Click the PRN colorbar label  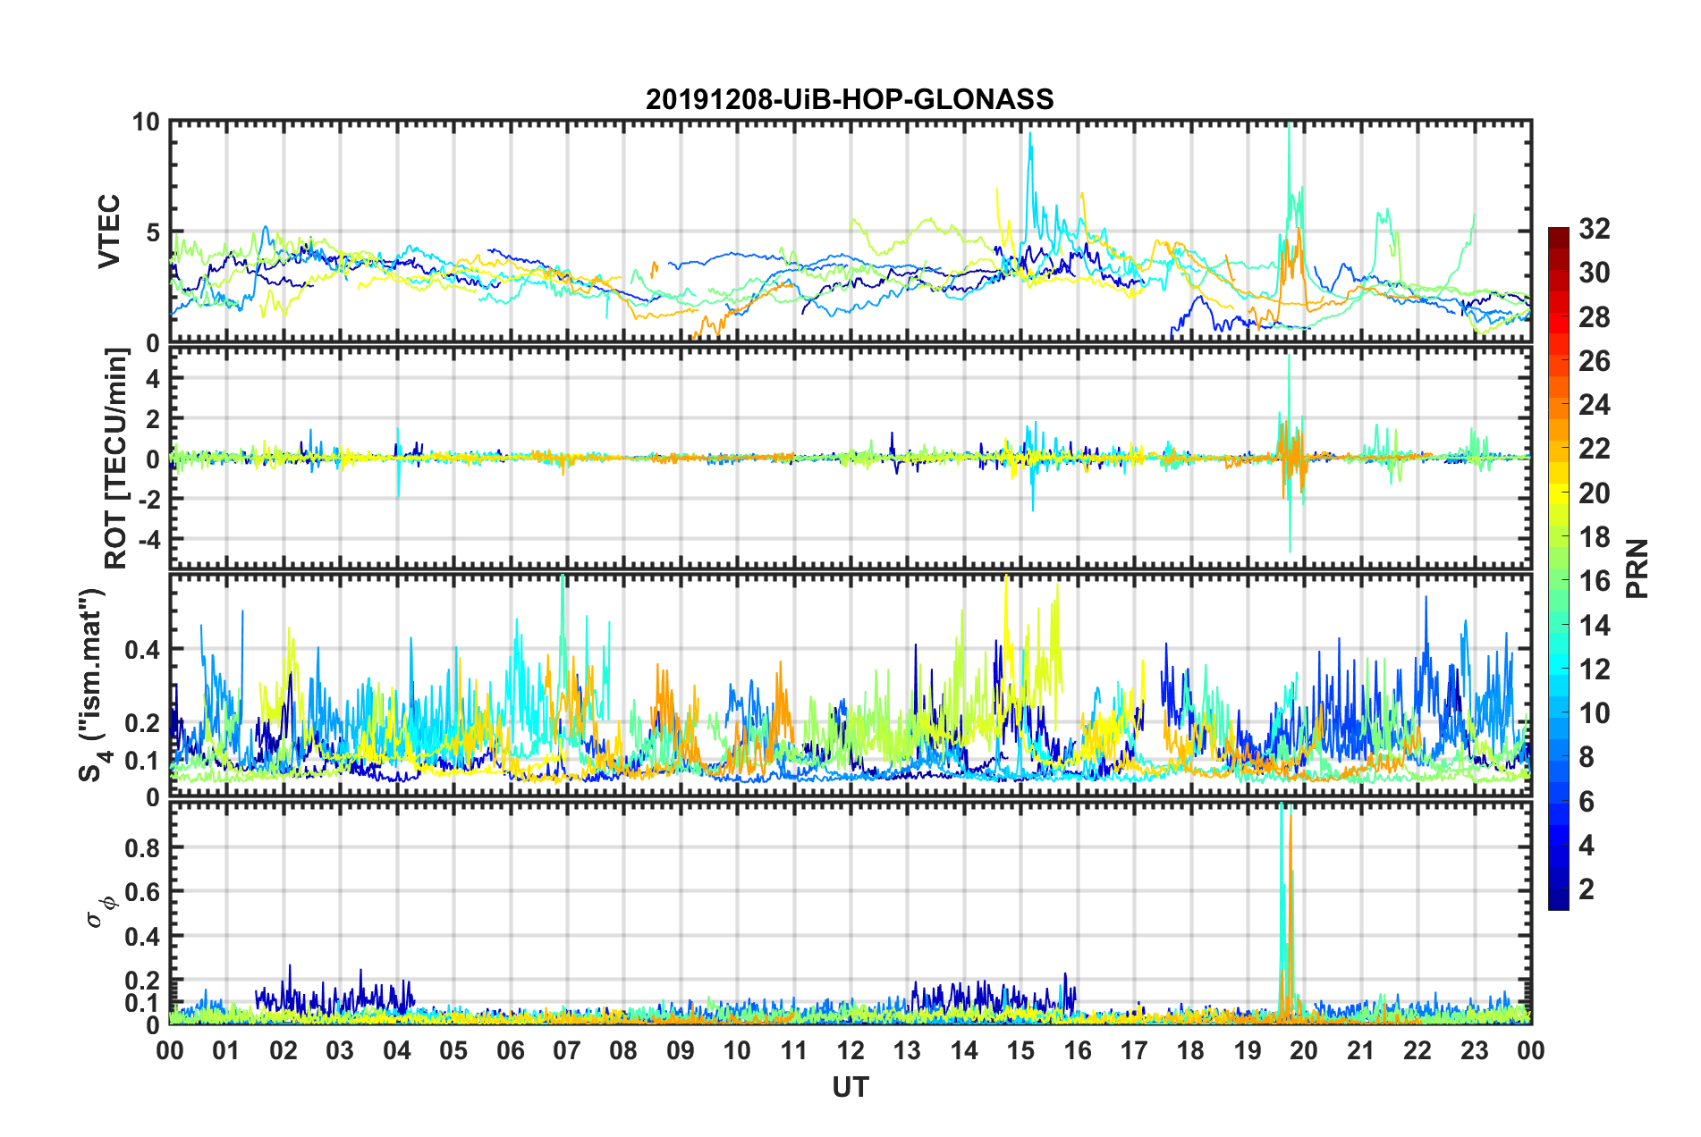1638,568
